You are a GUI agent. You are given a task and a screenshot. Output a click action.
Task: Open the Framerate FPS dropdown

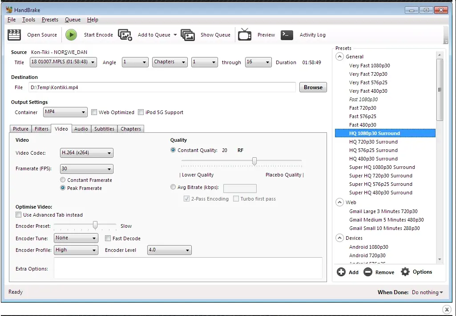coord(86,169)
